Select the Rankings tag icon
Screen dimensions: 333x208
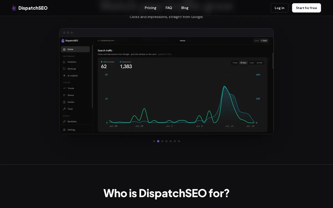[x=64, y=69]
